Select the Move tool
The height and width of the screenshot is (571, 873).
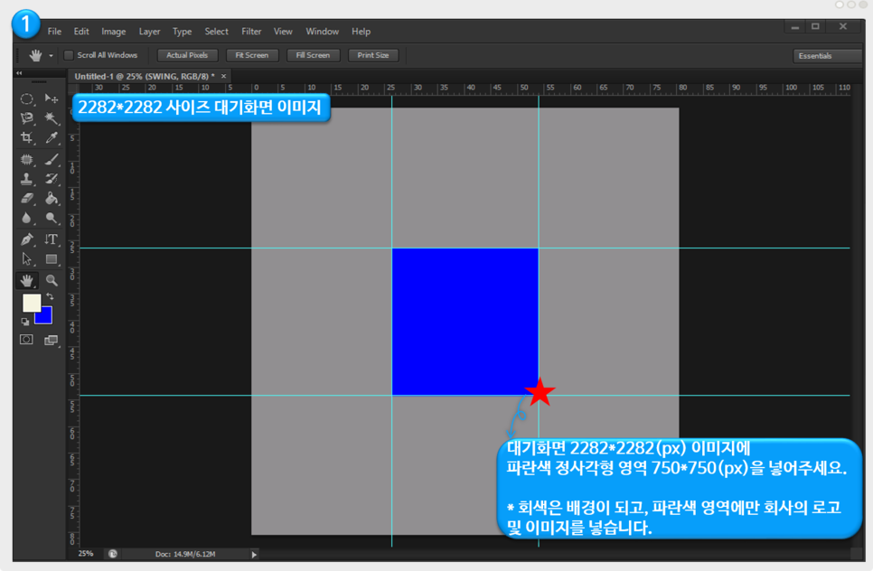pos(52,98)
